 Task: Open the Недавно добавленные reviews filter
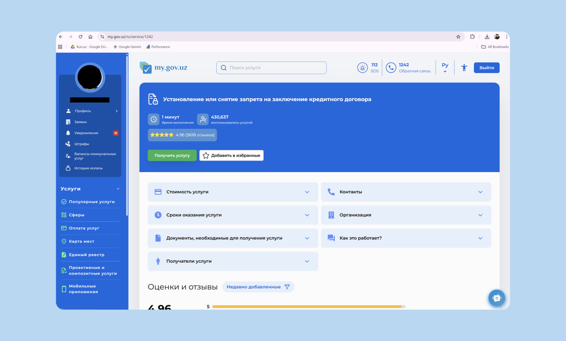point(258,287)
